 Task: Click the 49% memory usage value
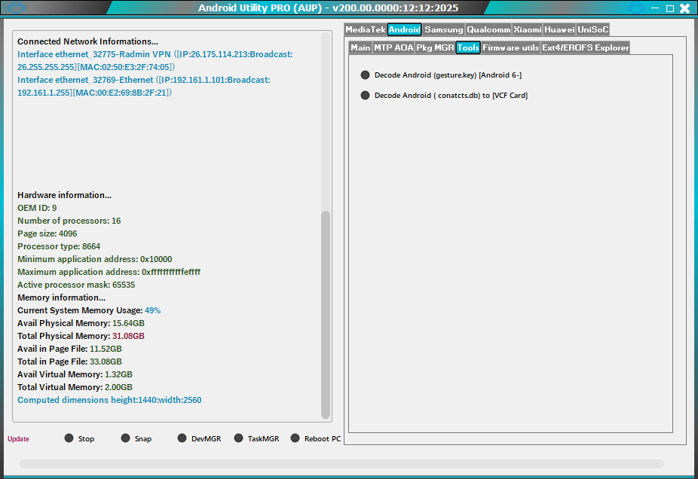pos(153,310)
